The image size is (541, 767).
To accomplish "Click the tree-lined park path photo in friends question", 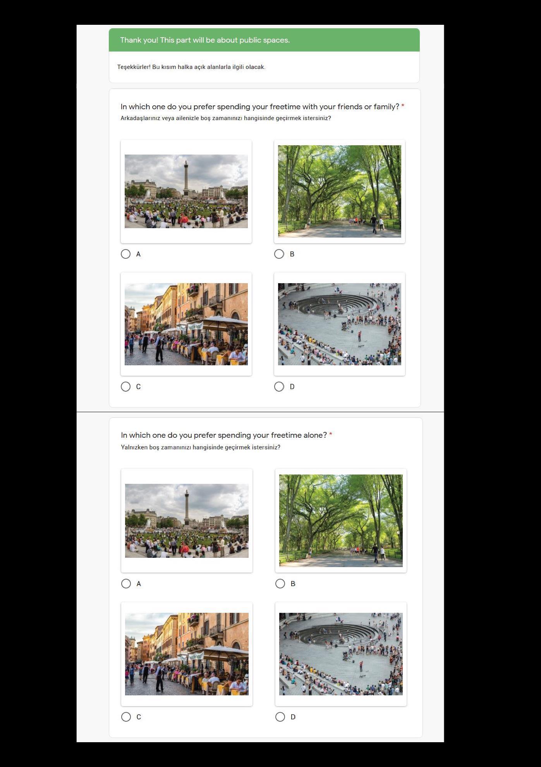I will click(340, 191).
